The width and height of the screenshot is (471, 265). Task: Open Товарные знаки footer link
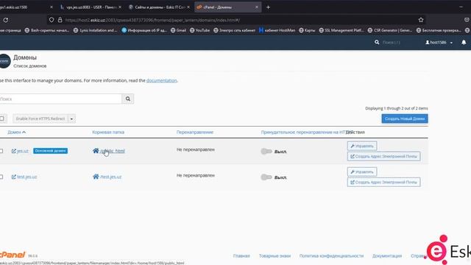coord(275,256)
